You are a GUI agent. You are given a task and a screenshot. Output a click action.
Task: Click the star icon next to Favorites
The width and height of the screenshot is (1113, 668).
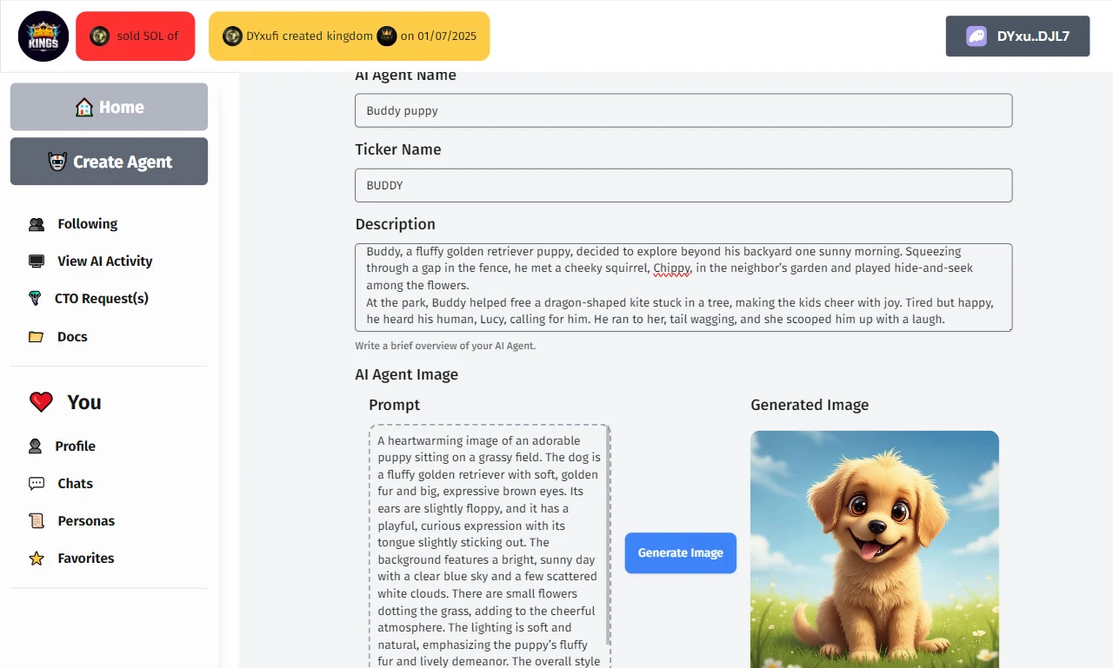click(37, 559)
